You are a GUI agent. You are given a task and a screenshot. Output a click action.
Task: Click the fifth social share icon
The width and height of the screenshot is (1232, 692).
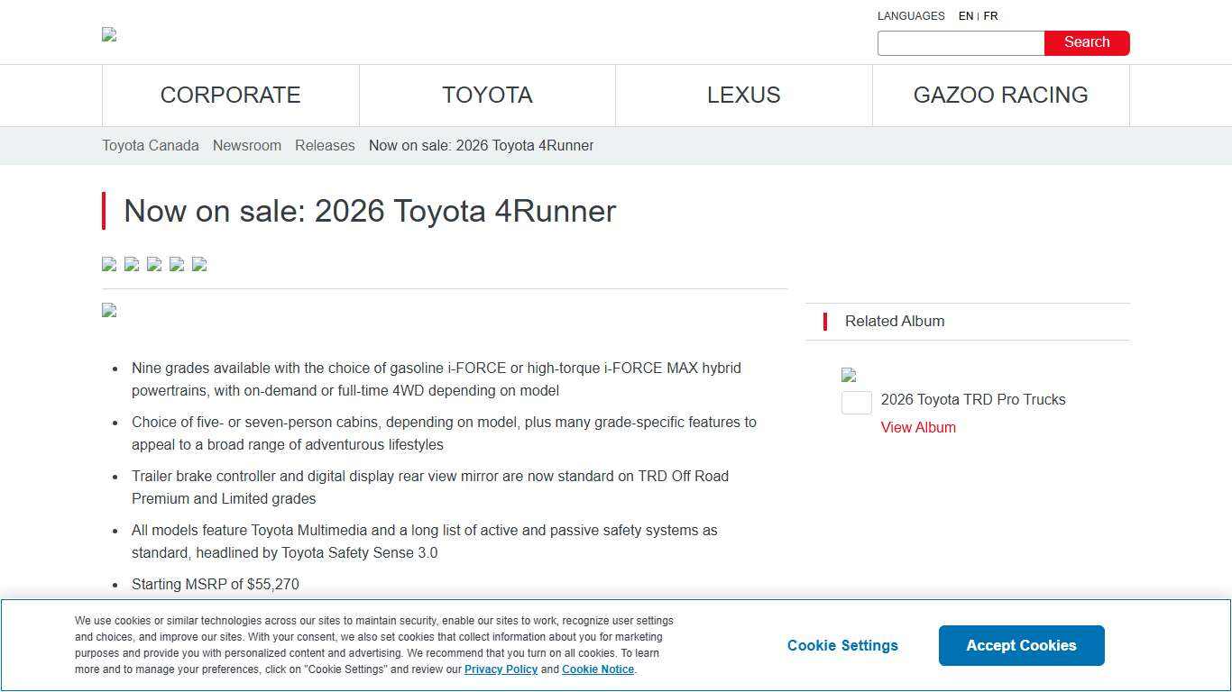198,264
